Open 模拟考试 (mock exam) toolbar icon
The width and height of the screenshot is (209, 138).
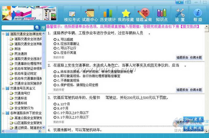click(72, 14)
